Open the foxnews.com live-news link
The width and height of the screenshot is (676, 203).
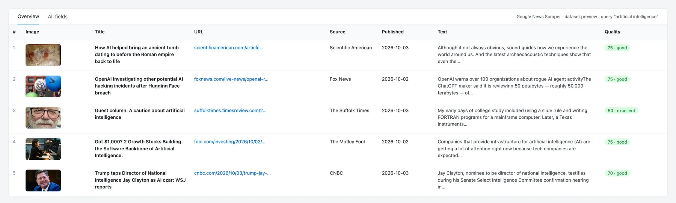click(x=231, y=79)
